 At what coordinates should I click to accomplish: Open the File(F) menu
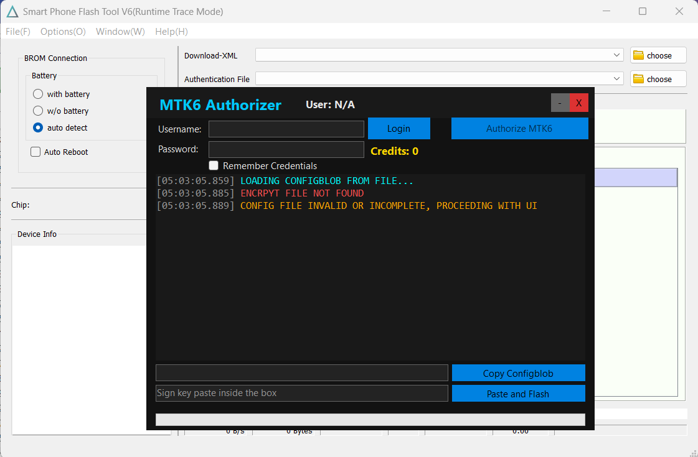click(18, 32)
